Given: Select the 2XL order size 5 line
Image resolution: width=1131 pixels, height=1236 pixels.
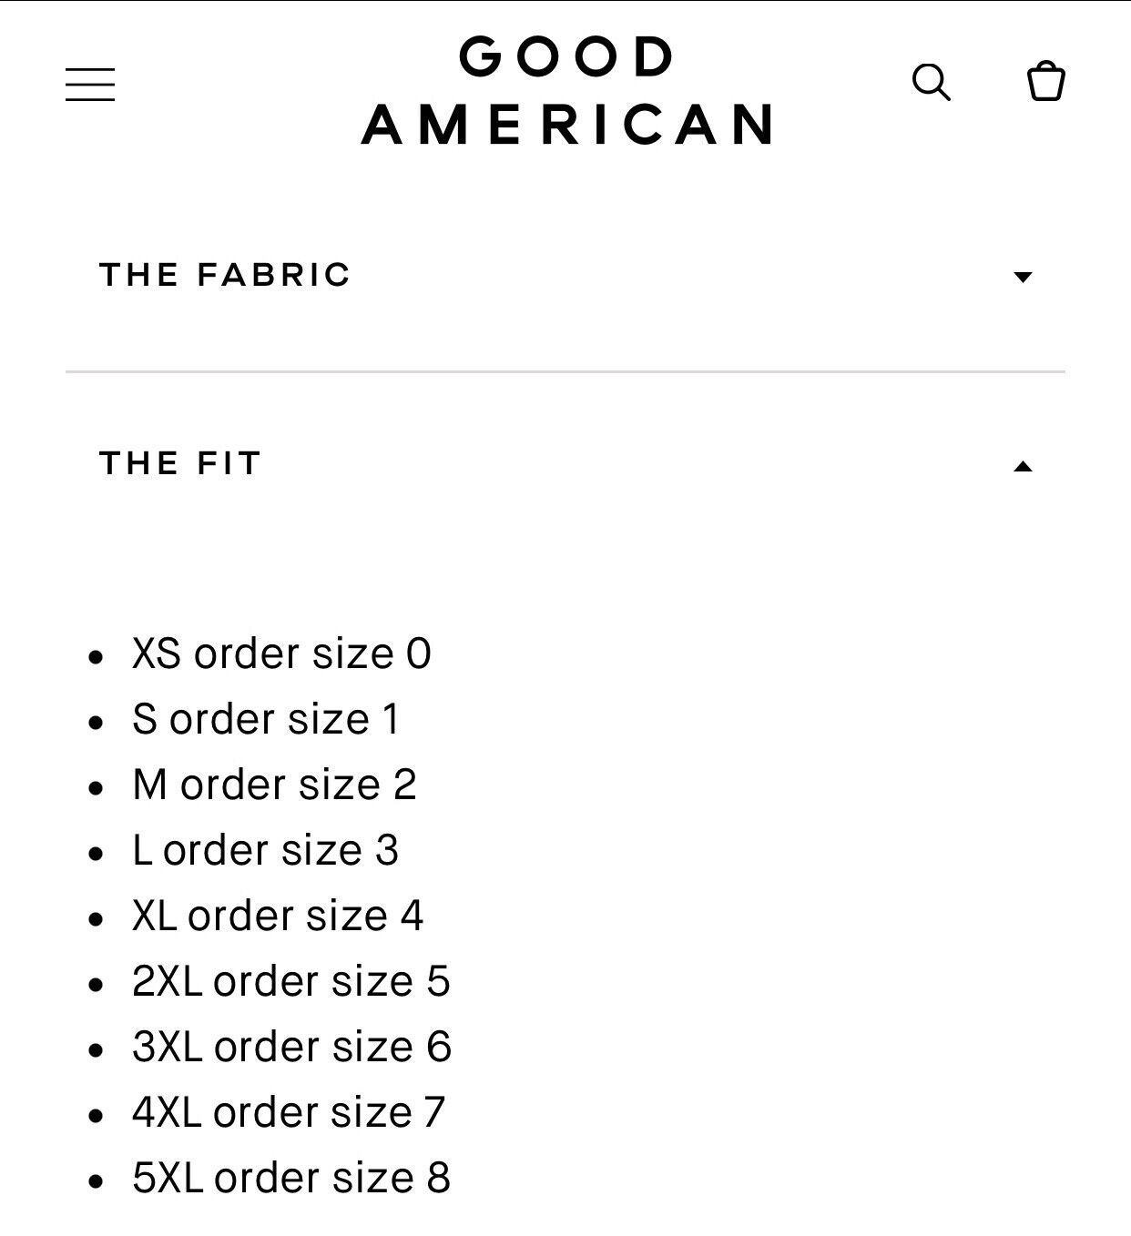Looking at the screenshot, I should coord(291,981).
